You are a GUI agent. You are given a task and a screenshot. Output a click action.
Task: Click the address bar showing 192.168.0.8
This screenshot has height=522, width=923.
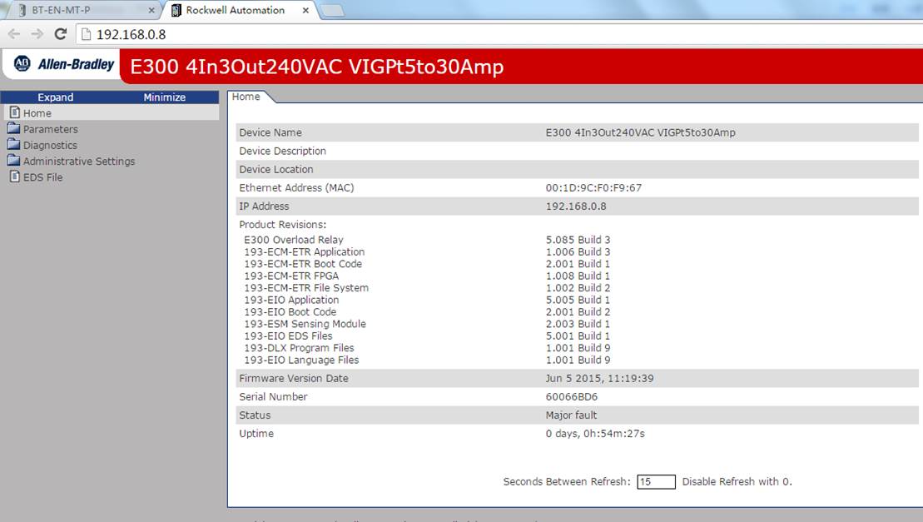coord(500,34)
